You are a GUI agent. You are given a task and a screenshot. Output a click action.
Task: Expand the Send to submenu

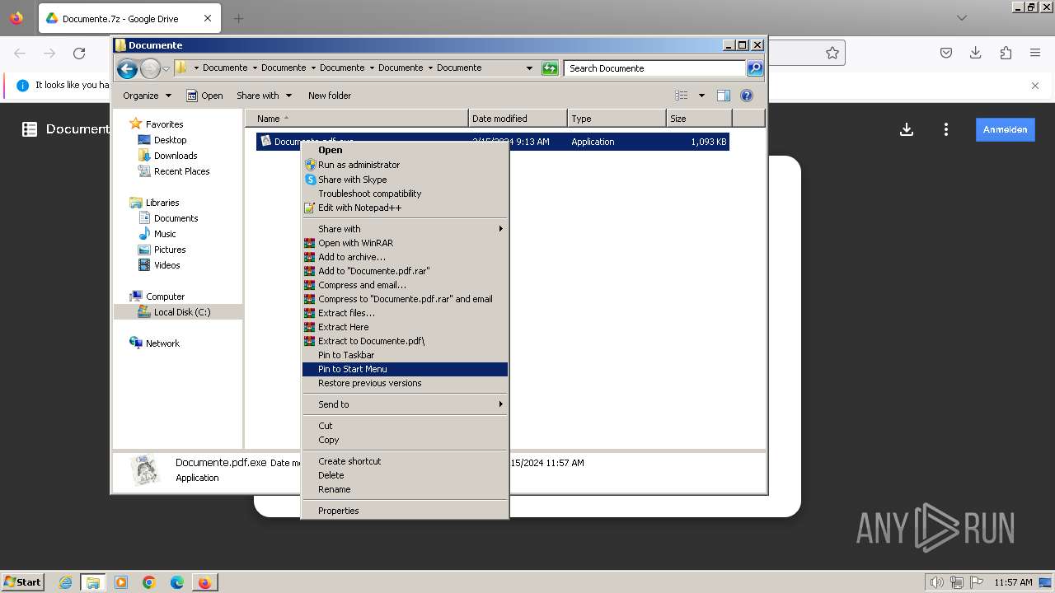pyautogui.click(x=405, y=404)
